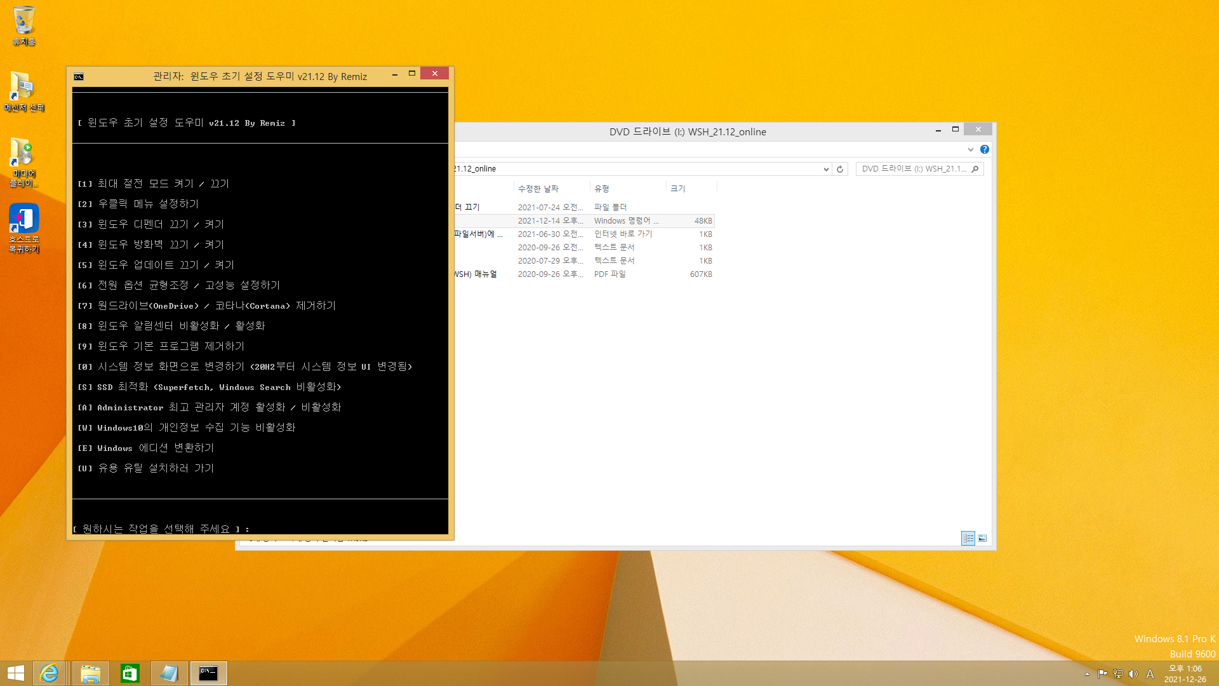Toggle IME input mode indicator A

[1150, 674]
